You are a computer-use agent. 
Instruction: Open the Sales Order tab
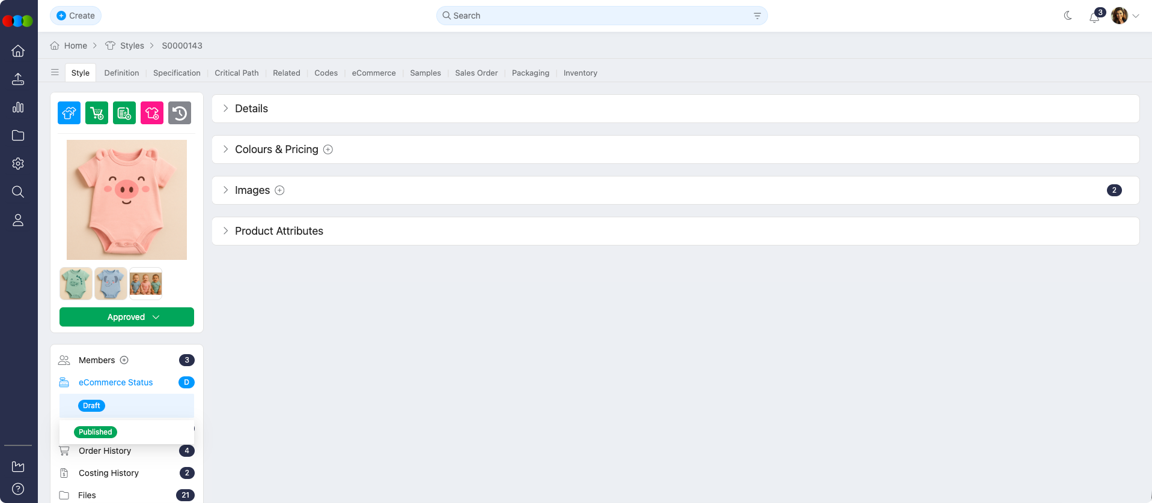click(477, 73)
